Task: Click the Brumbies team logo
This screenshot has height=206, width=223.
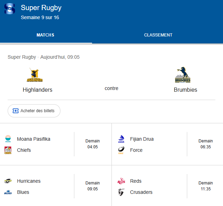Action: pos(183,75)
